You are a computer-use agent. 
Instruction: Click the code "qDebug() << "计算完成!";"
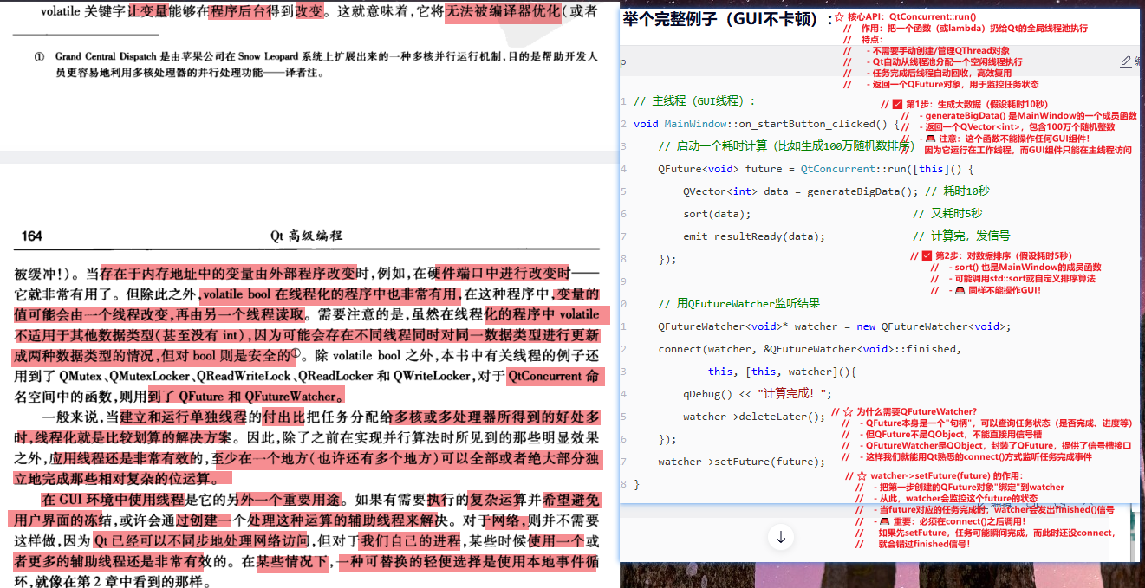[x=758, y=394]
